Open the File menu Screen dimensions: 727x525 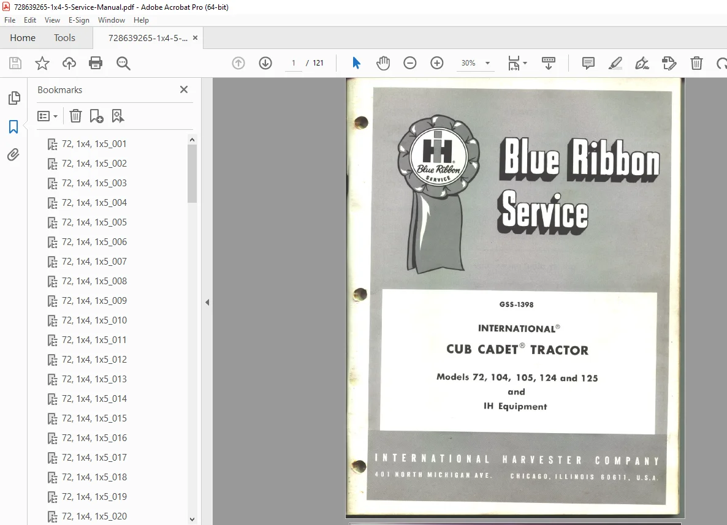10,20
